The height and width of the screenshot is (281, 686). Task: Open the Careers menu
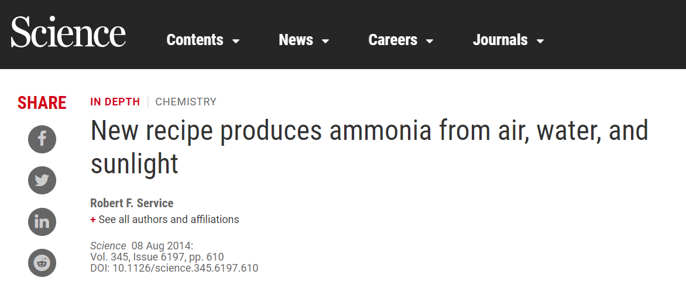click(401, 40)
